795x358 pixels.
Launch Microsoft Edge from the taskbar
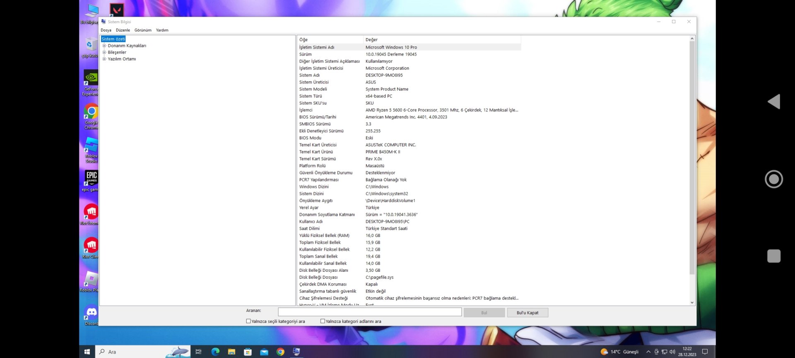(x=215, y=352)
